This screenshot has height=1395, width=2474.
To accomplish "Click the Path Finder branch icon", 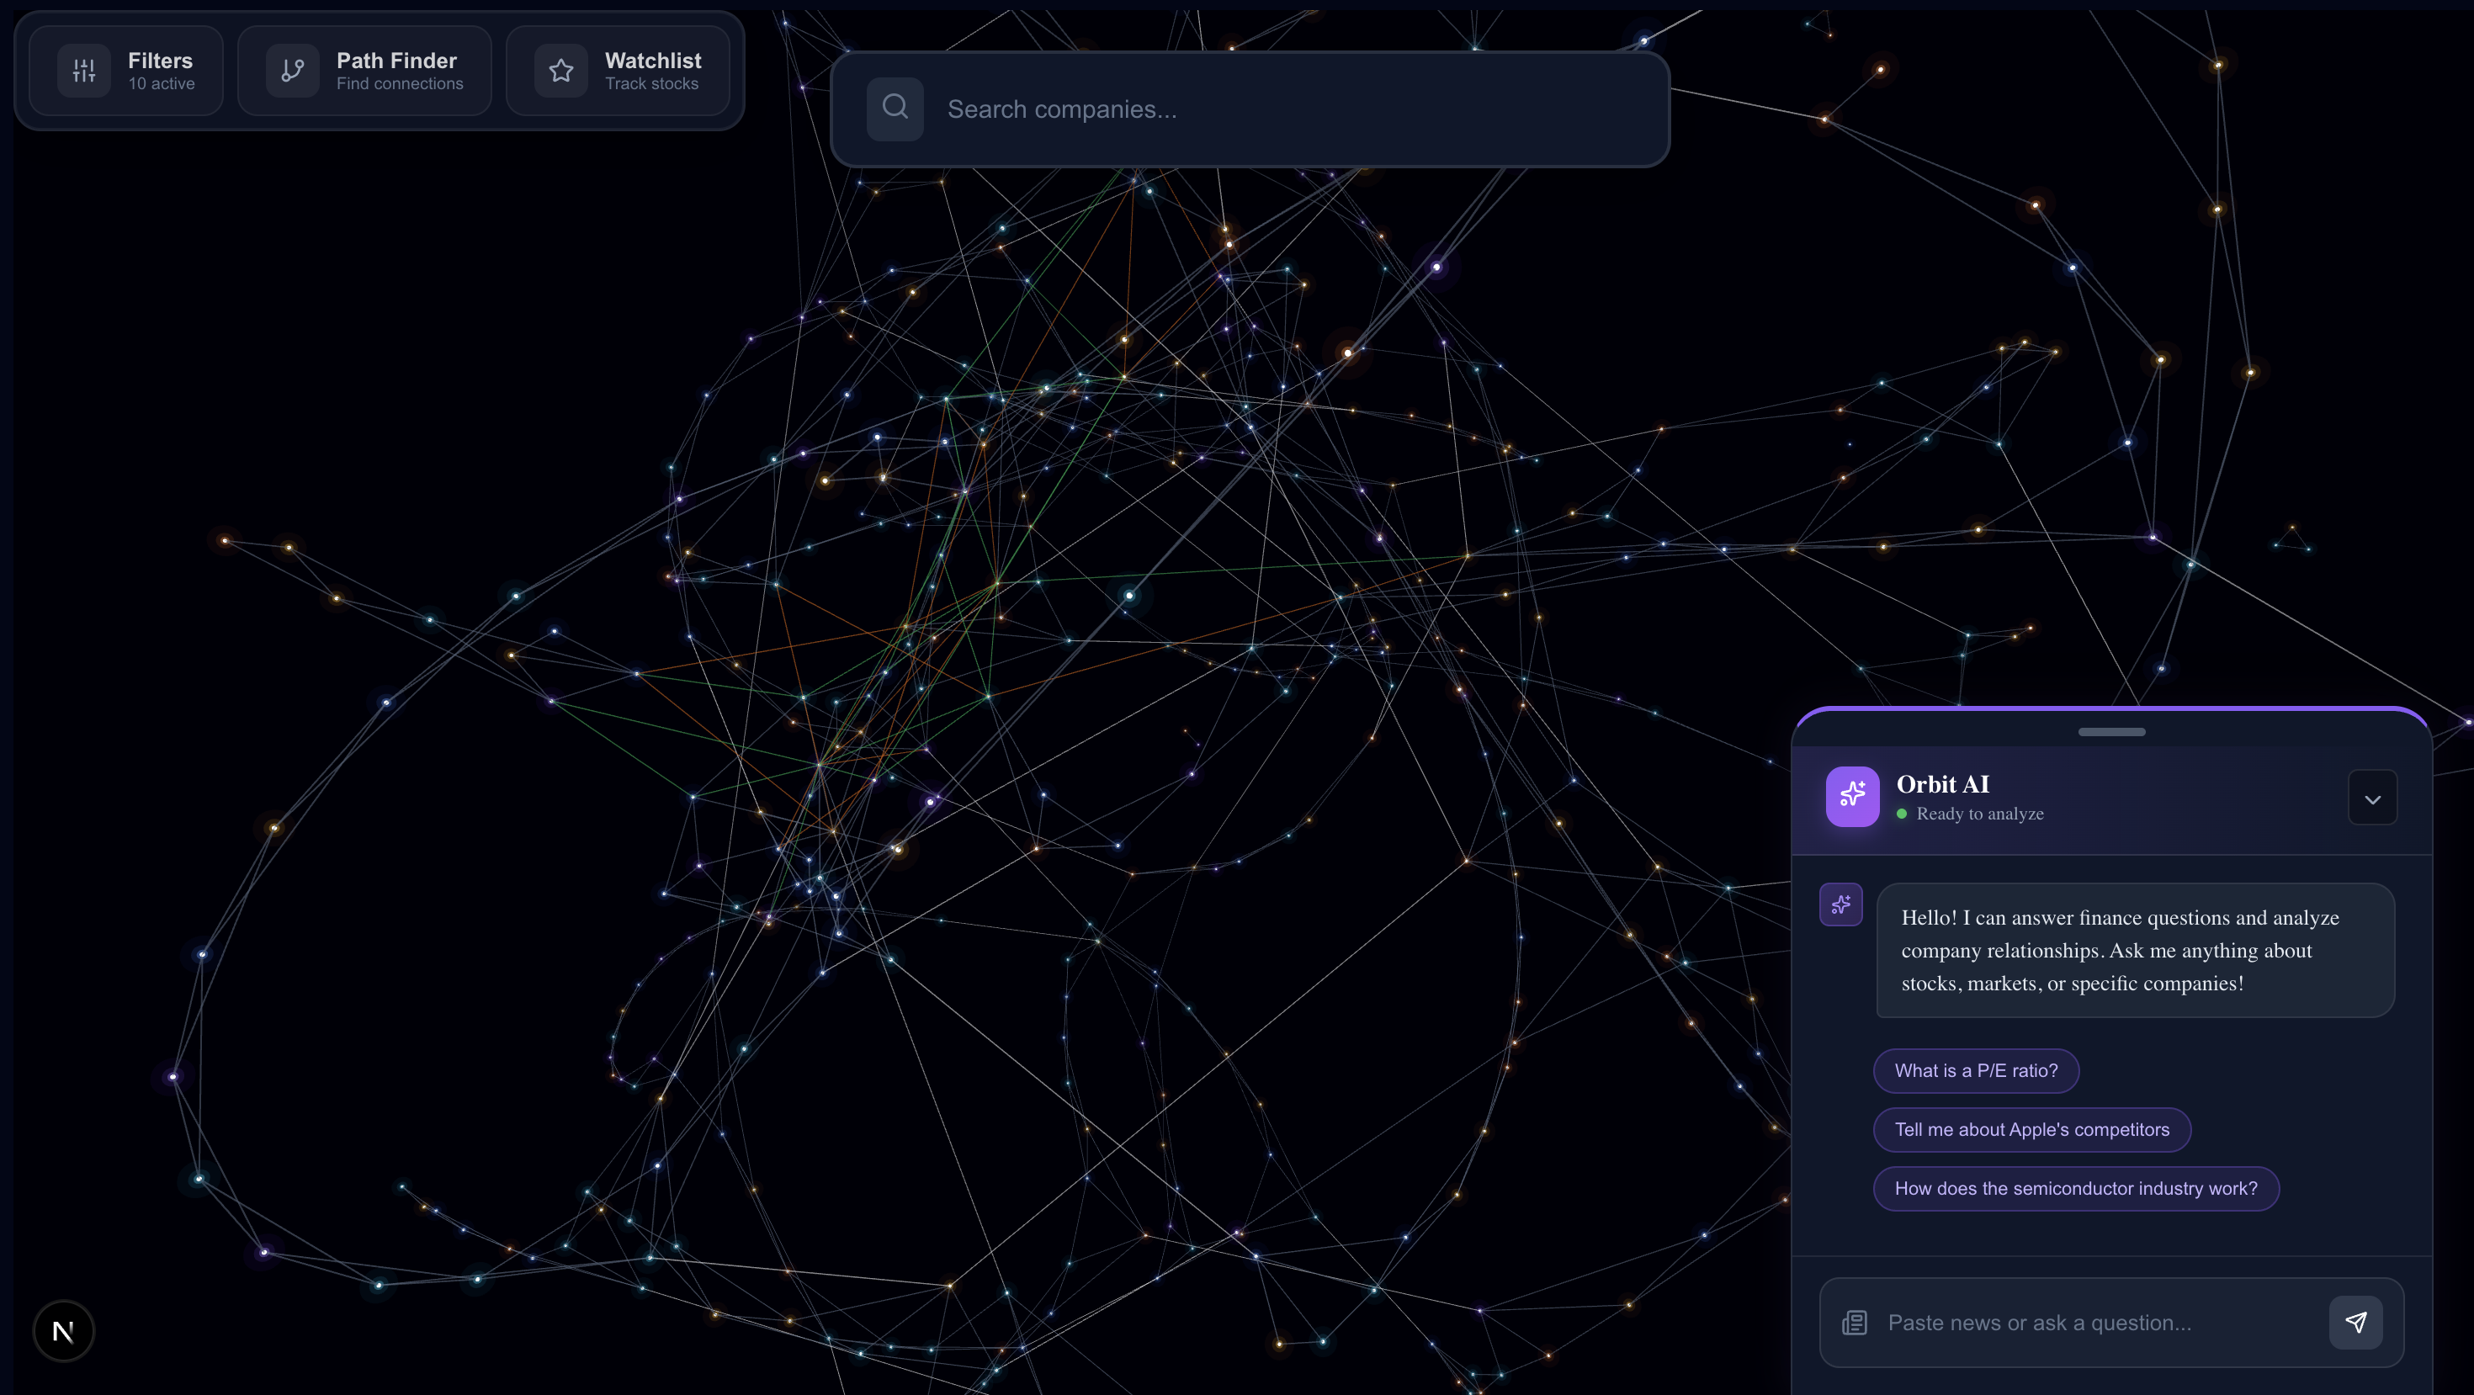I will point(292,70).
